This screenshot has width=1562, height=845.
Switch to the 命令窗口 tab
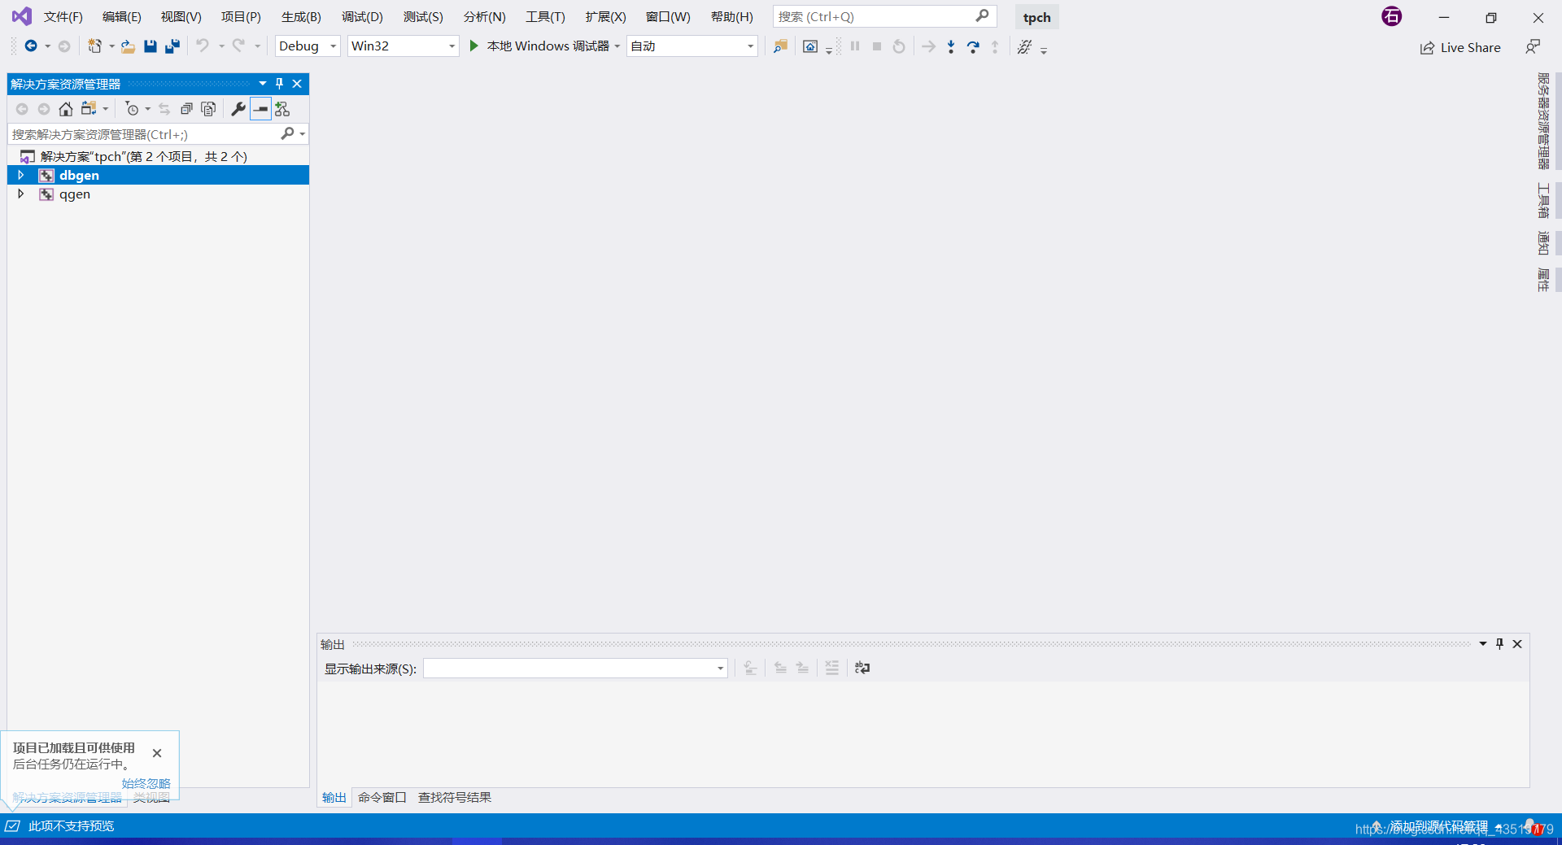point(382,797)
